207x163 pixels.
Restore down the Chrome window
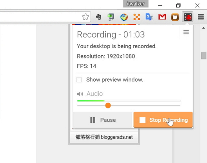178,5
